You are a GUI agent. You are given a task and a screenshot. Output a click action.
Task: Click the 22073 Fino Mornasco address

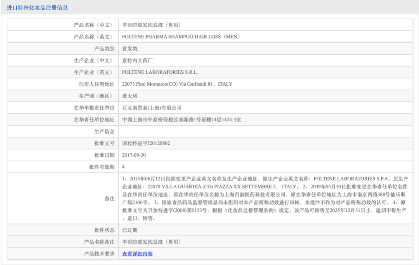coord(177,84)
